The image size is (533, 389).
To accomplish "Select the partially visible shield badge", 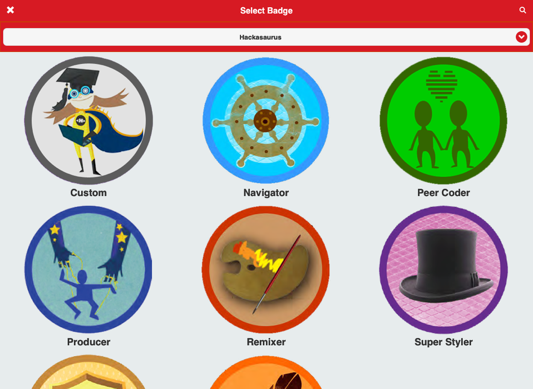I will (88, 372).
